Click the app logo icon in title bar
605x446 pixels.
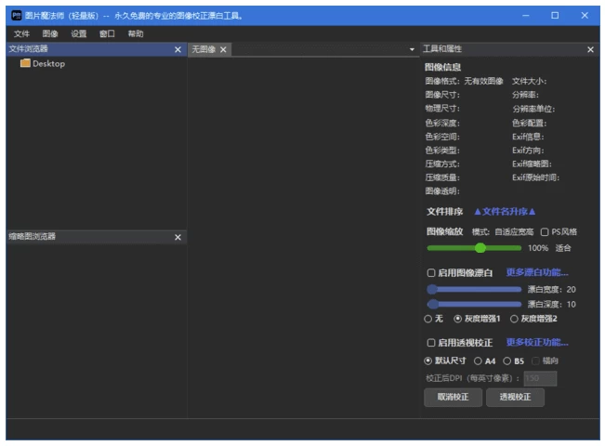tap(15, 15)
